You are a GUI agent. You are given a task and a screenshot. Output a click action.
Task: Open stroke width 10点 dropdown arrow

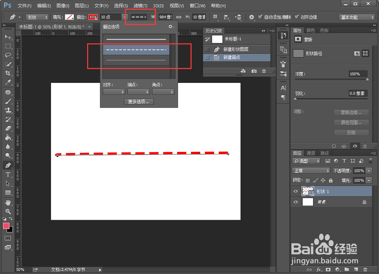(125, 17)
